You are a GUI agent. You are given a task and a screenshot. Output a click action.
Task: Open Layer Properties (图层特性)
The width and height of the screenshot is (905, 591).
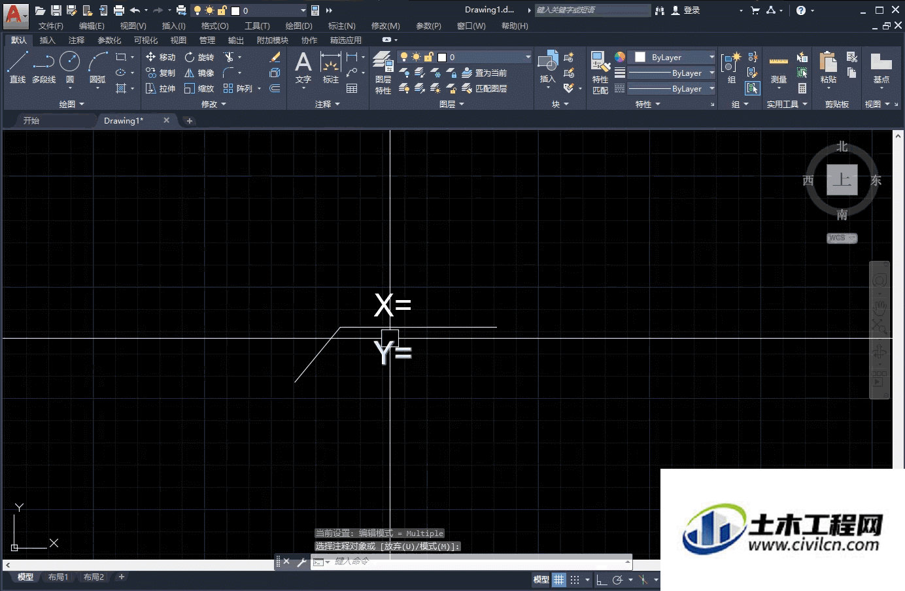pos(383,72)
